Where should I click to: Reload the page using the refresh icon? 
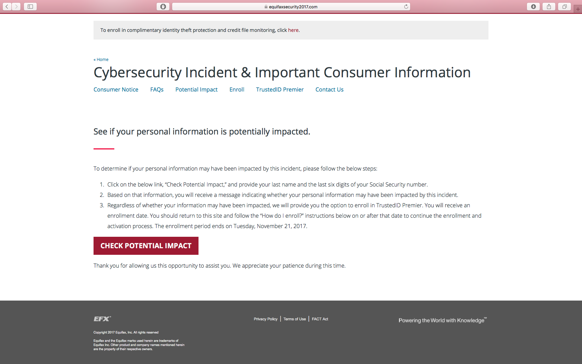pos(406,7)
